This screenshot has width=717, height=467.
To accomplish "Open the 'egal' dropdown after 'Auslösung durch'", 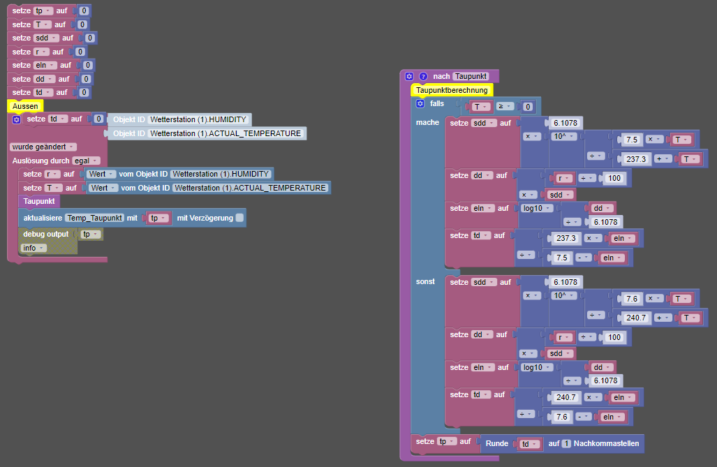I will point(86,161).
